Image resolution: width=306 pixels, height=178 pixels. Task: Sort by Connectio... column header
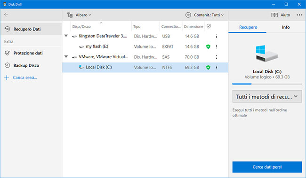(x=171, y=27)
